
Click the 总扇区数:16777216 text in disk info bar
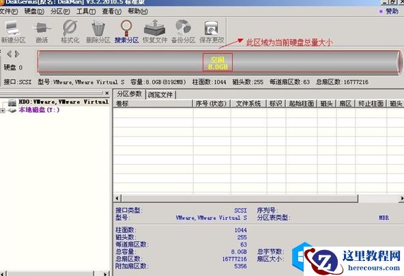tap(342, 82)
